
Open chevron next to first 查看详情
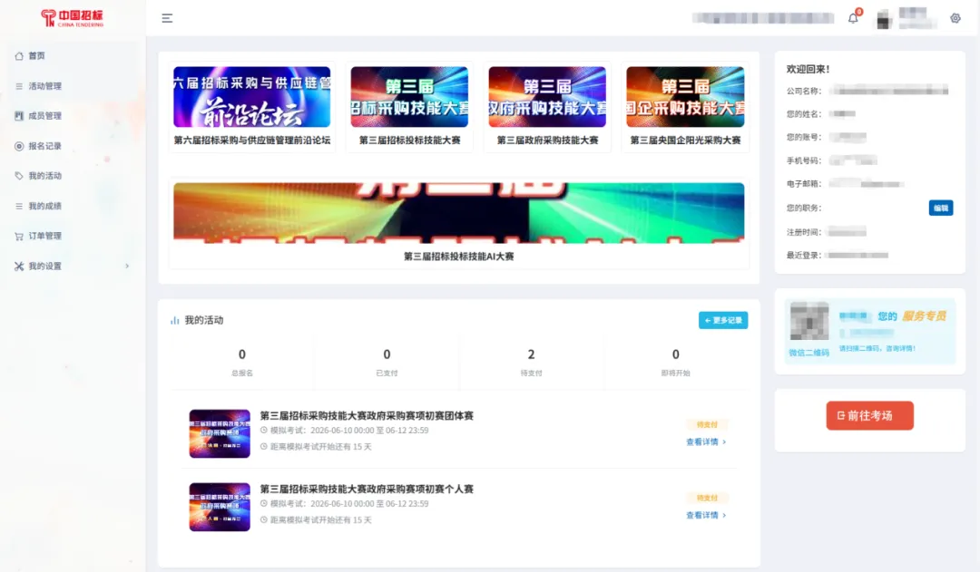click(x=724, y=442)
